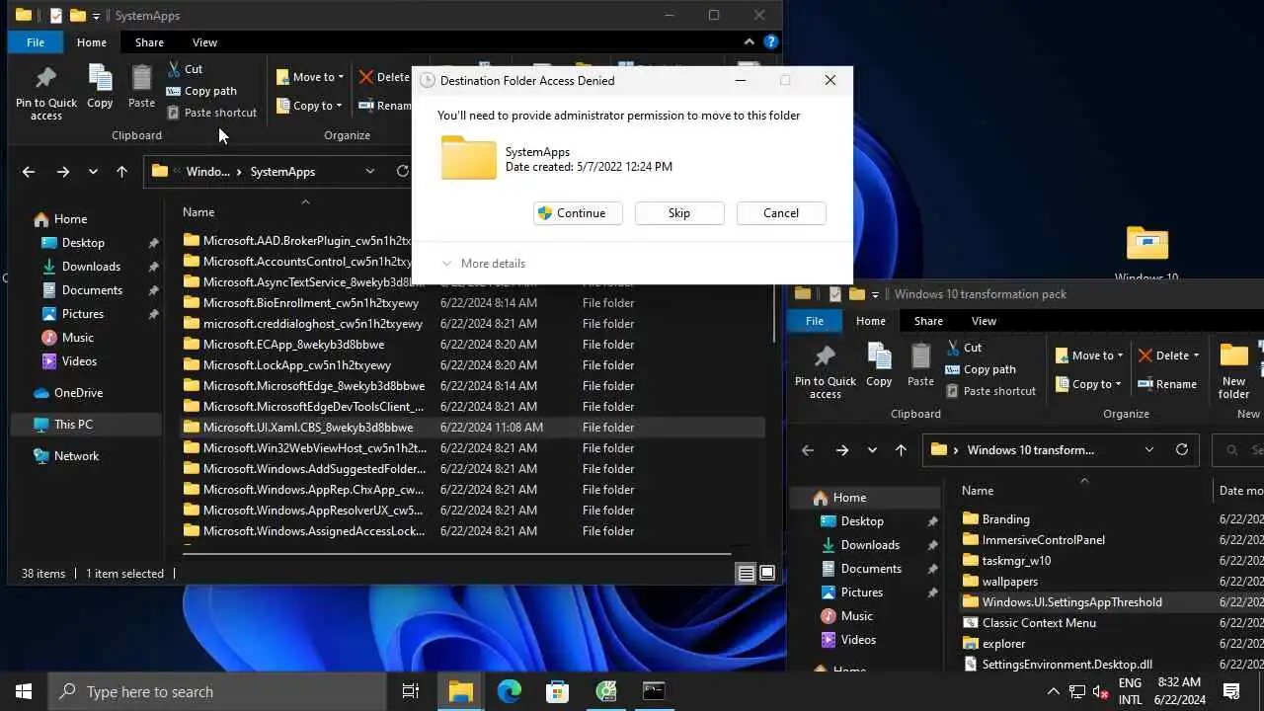
Task: Click Copy path in transformation pack ribbon
Action: (981, 369)
